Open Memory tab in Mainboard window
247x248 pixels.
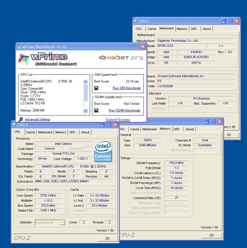182,29
